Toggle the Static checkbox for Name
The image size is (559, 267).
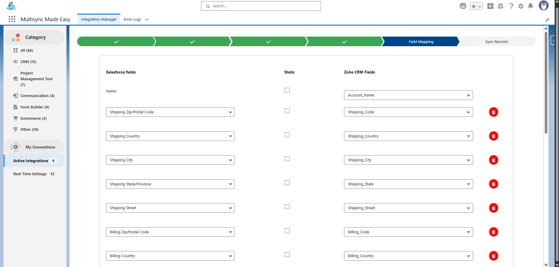click(x=287, y=90)
